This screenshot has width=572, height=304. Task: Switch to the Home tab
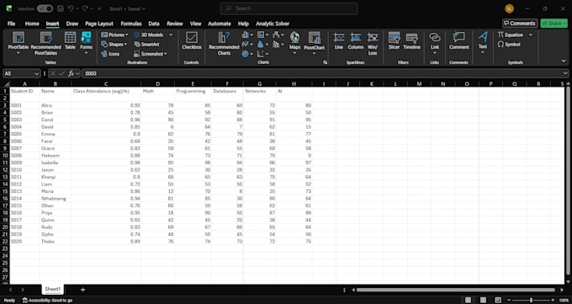click(32, 24)
